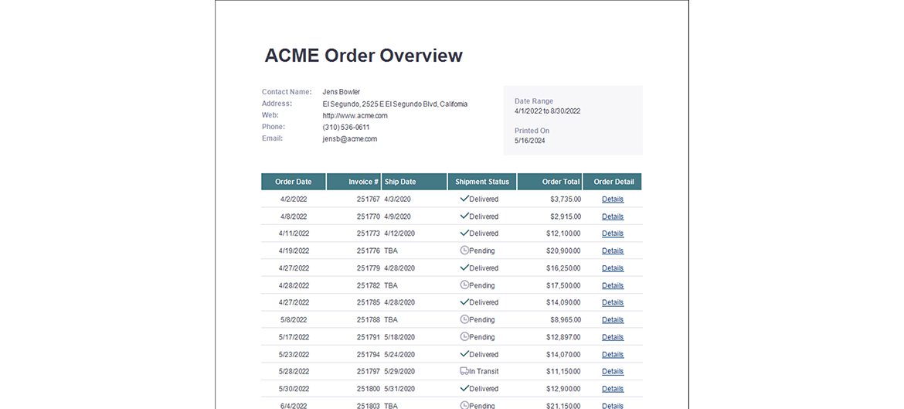This screenshot has width=904, height=409.
Task: Click the Delivered checkmark icon for invoice 251767
Action: [464, 199]
